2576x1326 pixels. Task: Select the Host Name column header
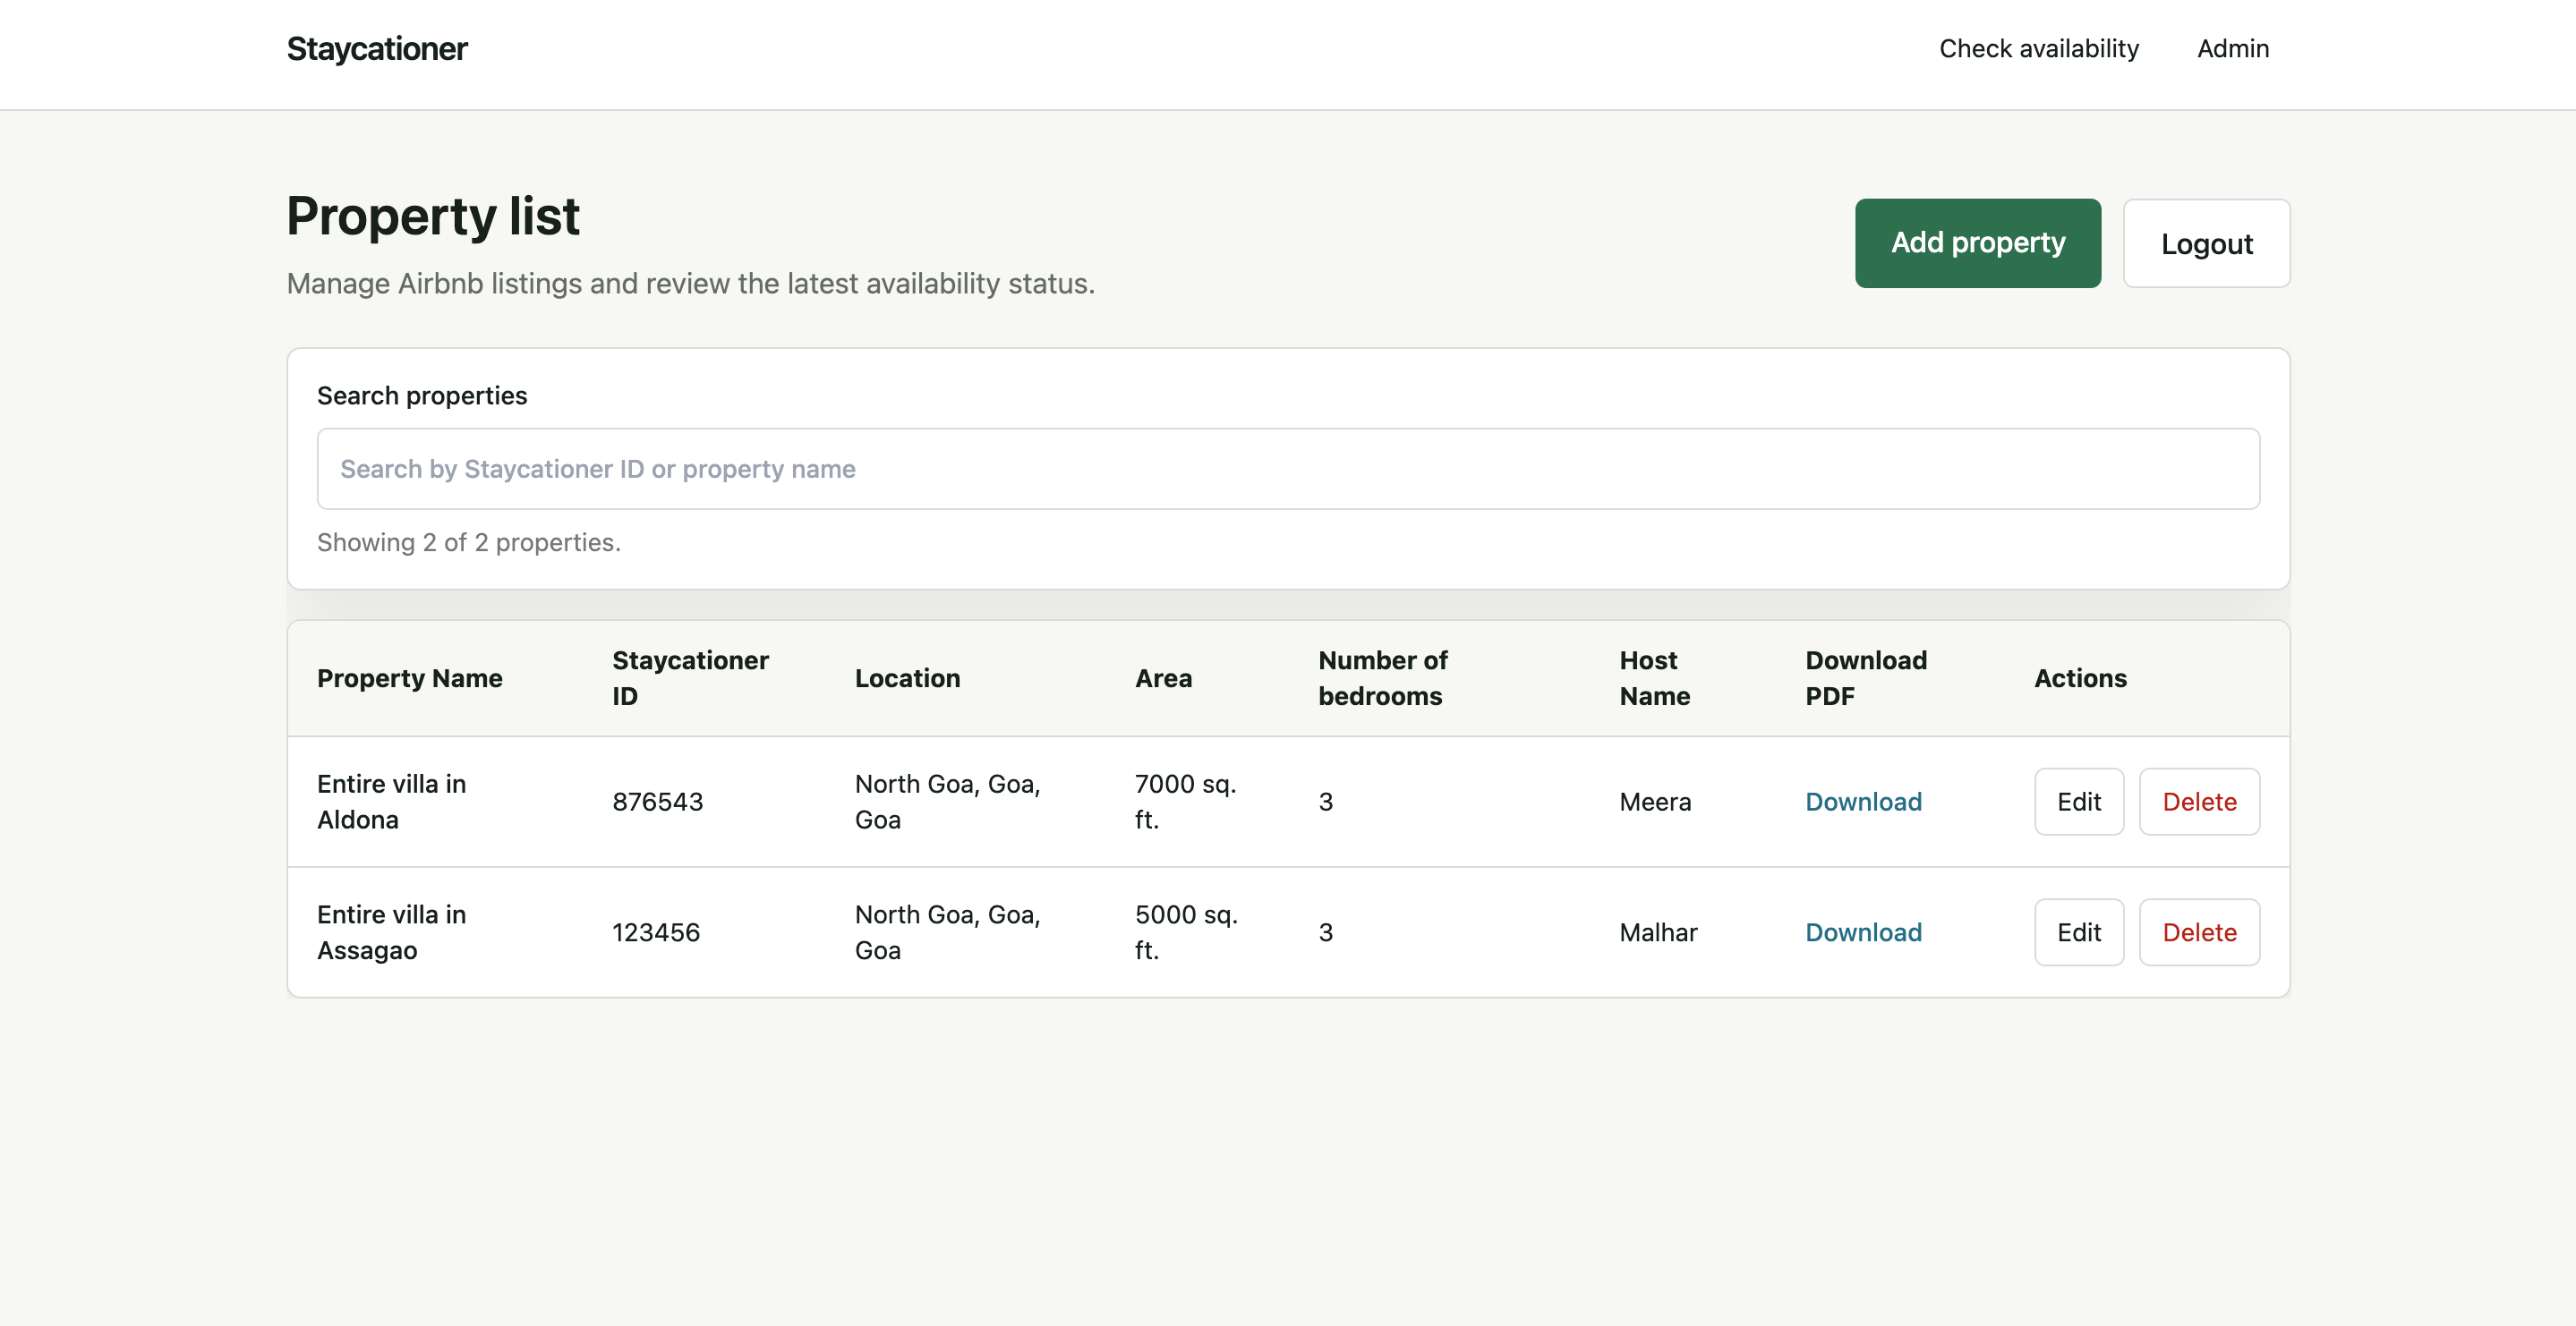[1655, 678]
